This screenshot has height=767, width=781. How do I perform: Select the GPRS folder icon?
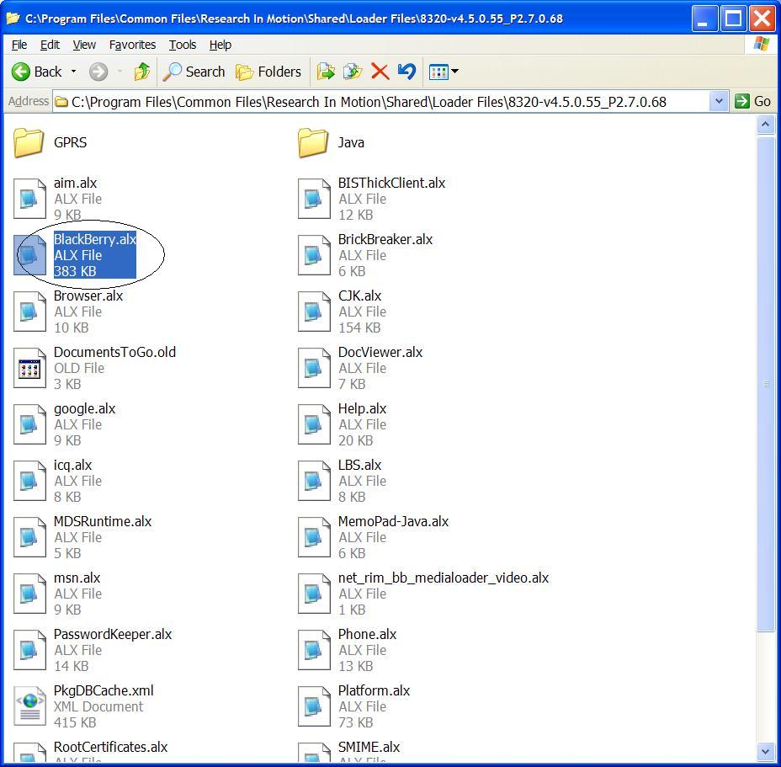click(x=29, y=142)
